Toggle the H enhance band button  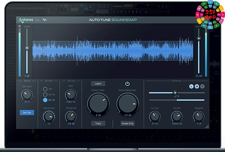tap(202, 86)
